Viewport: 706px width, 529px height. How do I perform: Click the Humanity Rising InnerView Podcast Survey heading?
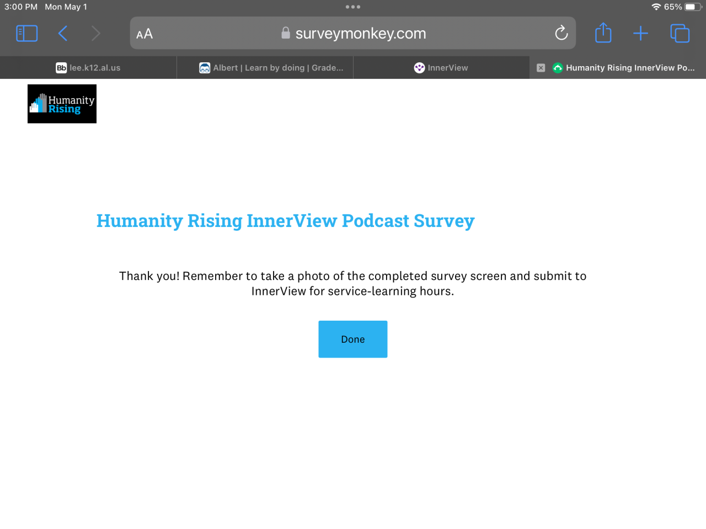click(286, 221)
